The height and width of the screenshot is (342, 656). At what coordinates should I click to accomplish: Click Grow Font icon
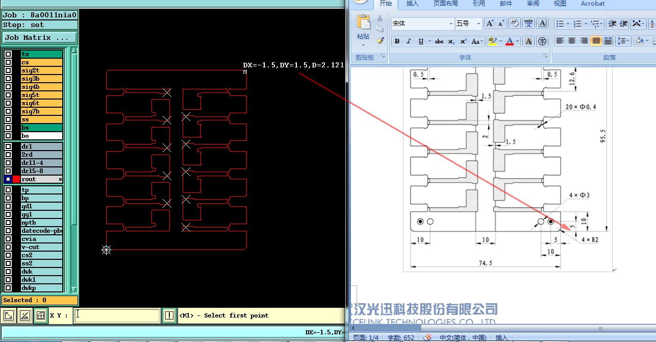[x=490, y=23]
